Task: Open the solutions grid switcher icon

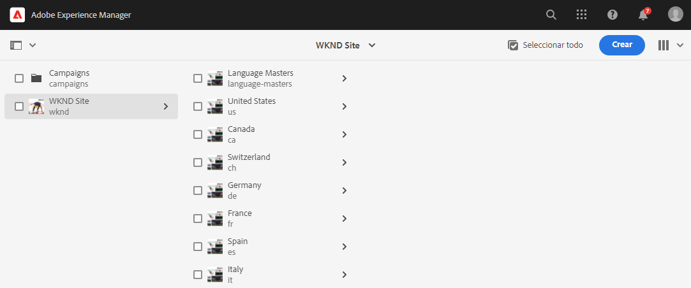Action: click(x=582, y=15)
